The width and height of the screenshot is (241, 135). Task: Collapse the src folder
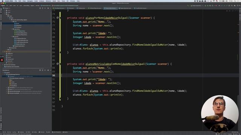[5, 14]
